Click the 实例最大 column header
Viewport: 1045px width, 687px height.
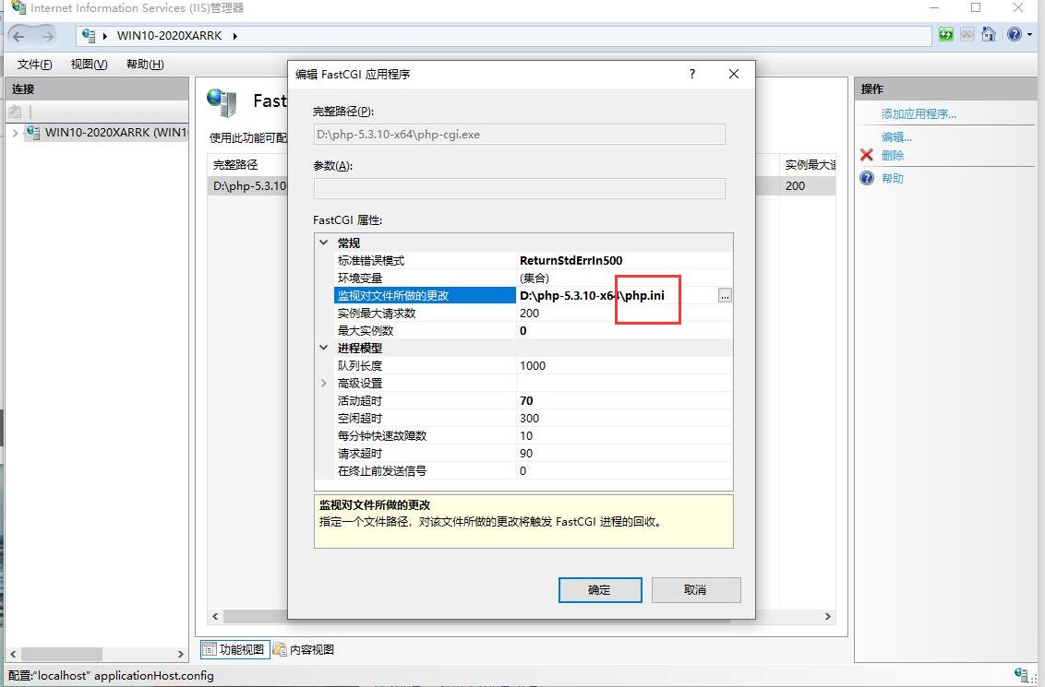[810, 164]
